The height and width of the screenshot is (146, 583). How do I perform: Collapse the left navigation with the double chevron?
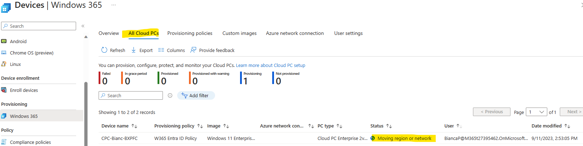pos(83,26)
